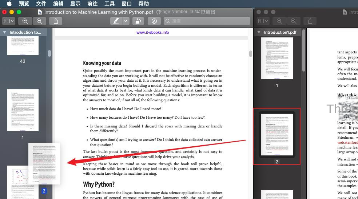Open sidebar view dropdown in Introduction1.pdf window

click(x=263, y=21)
